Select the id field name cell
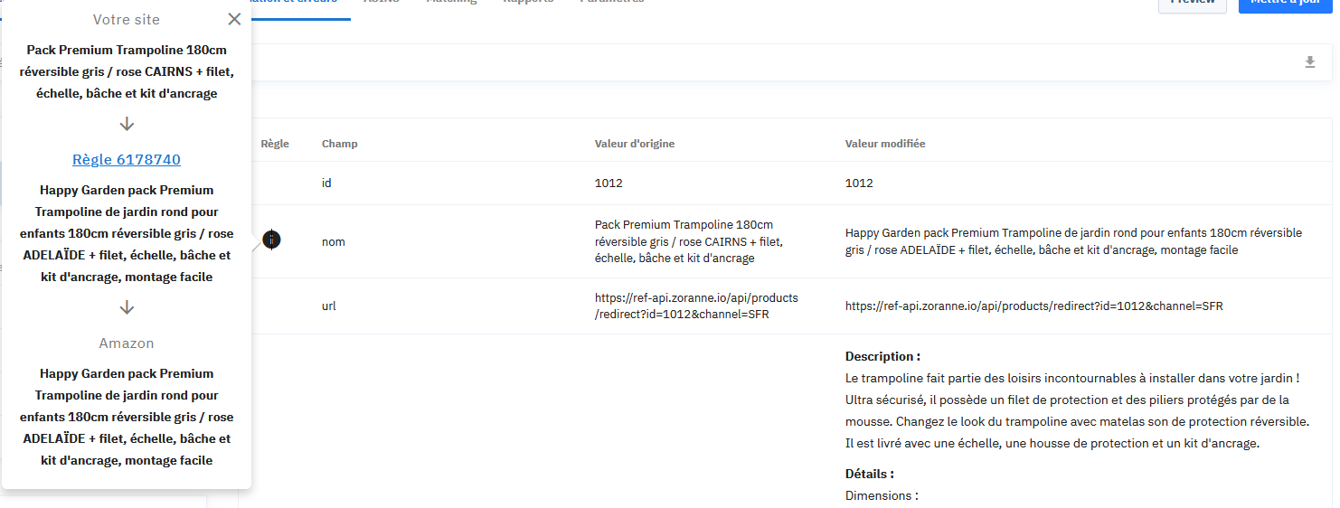 [326, 183]
